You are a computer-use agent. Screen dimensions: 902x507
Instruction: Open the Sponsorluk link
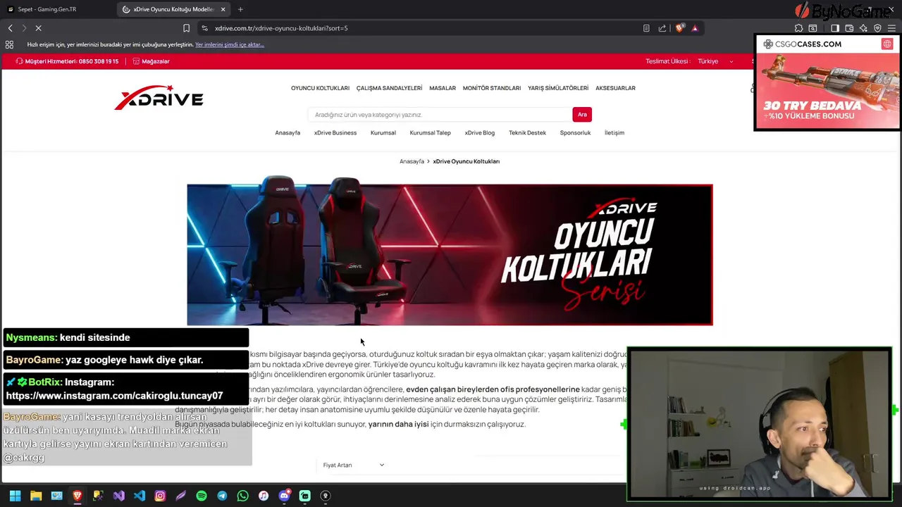pos(575,132)
